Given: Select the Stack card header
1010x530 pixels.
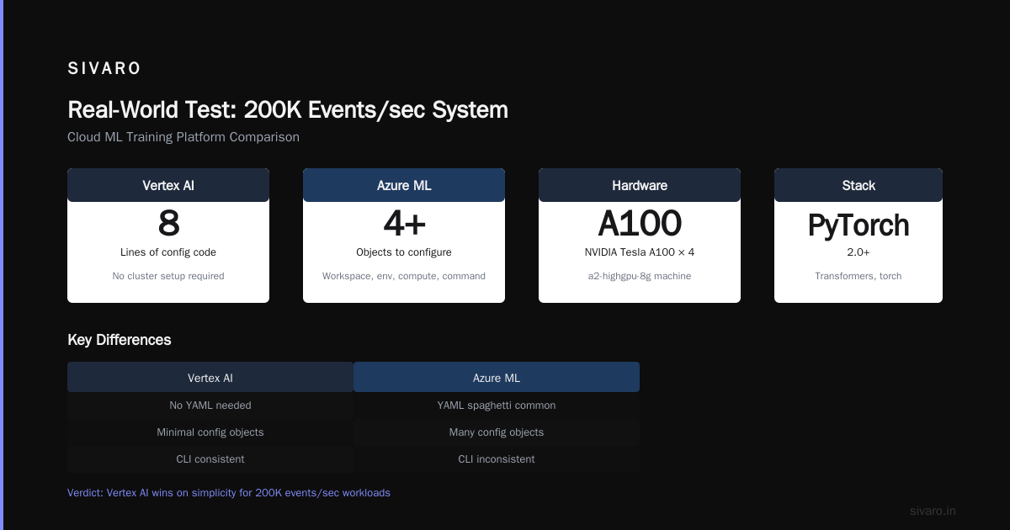Looking at the screenshot, I should [x=858, y=185].
